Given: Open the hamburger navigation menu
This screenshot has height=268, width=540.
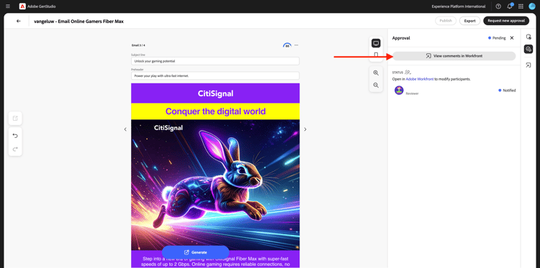Looking at the screenshot, I should click(8, 6).
